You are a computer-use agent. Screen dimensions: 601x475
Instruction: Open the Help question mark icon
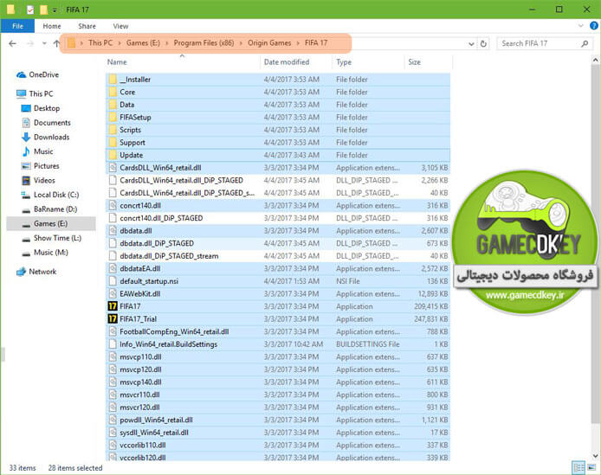(x=594, y=26)
